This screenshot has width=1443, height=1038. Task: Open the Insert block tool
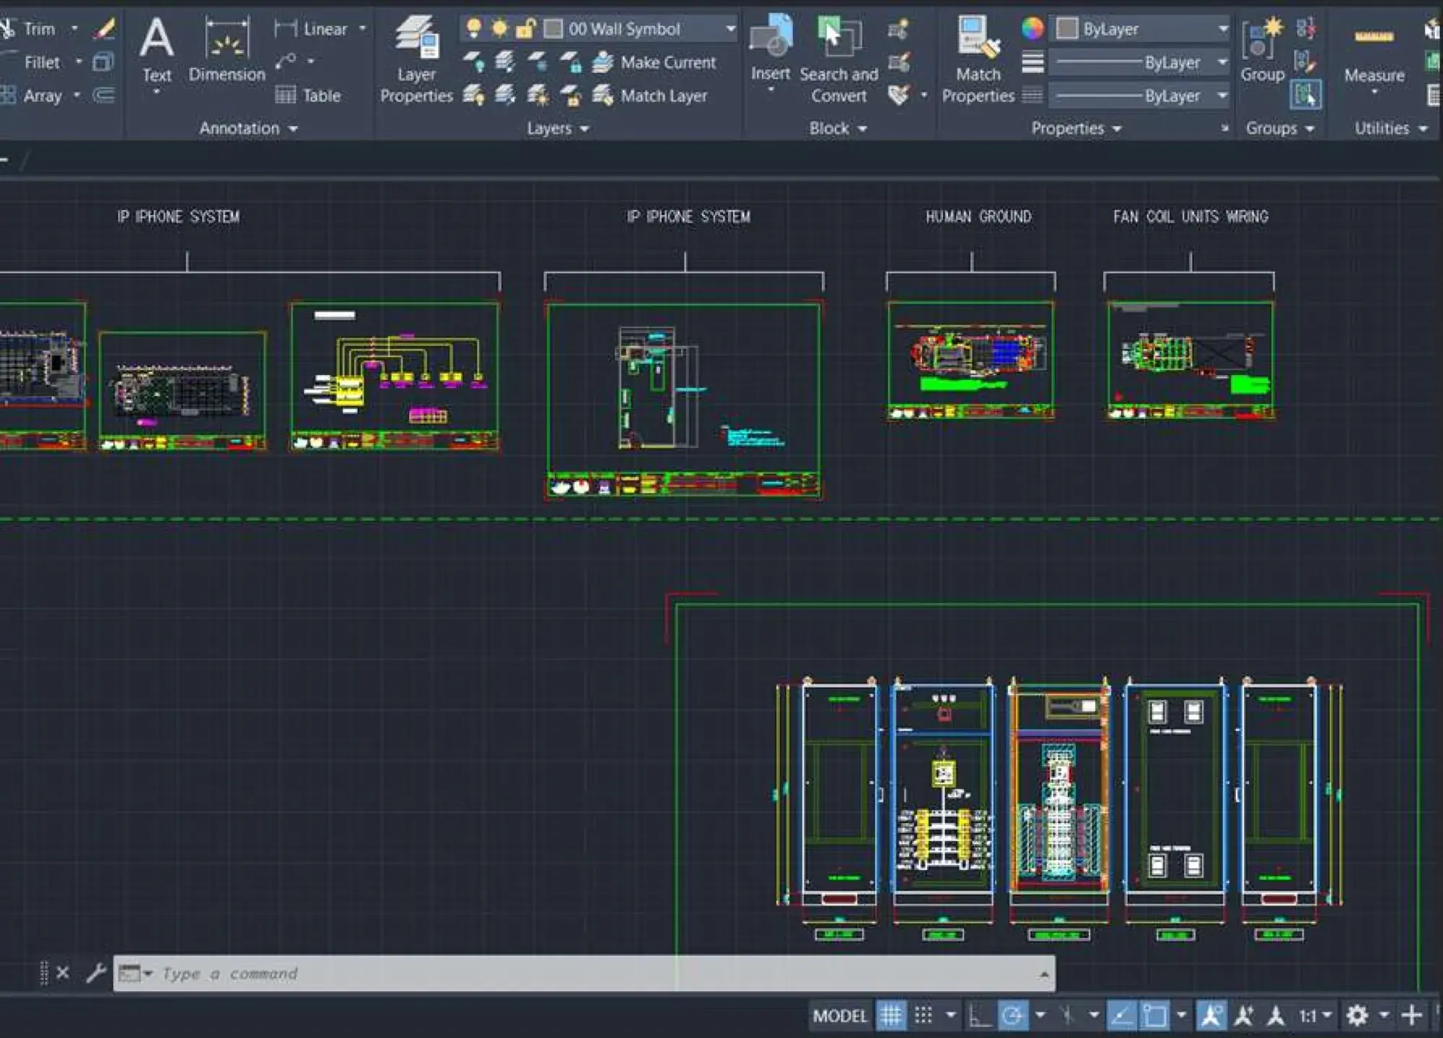(x=771, y=52)
